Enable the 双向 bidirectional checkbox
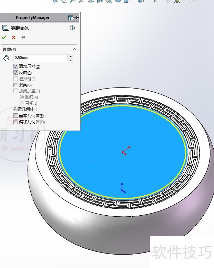Image resolution: width=214 pixels, height=268 pixels. (x=16, y=85)
